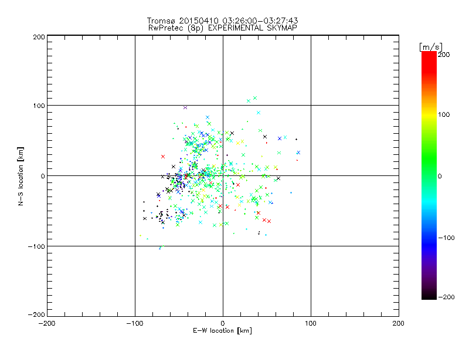Click the y-axis tick label '100'
This screenshot has height=352, width=469.
click(x=39, y=106)
